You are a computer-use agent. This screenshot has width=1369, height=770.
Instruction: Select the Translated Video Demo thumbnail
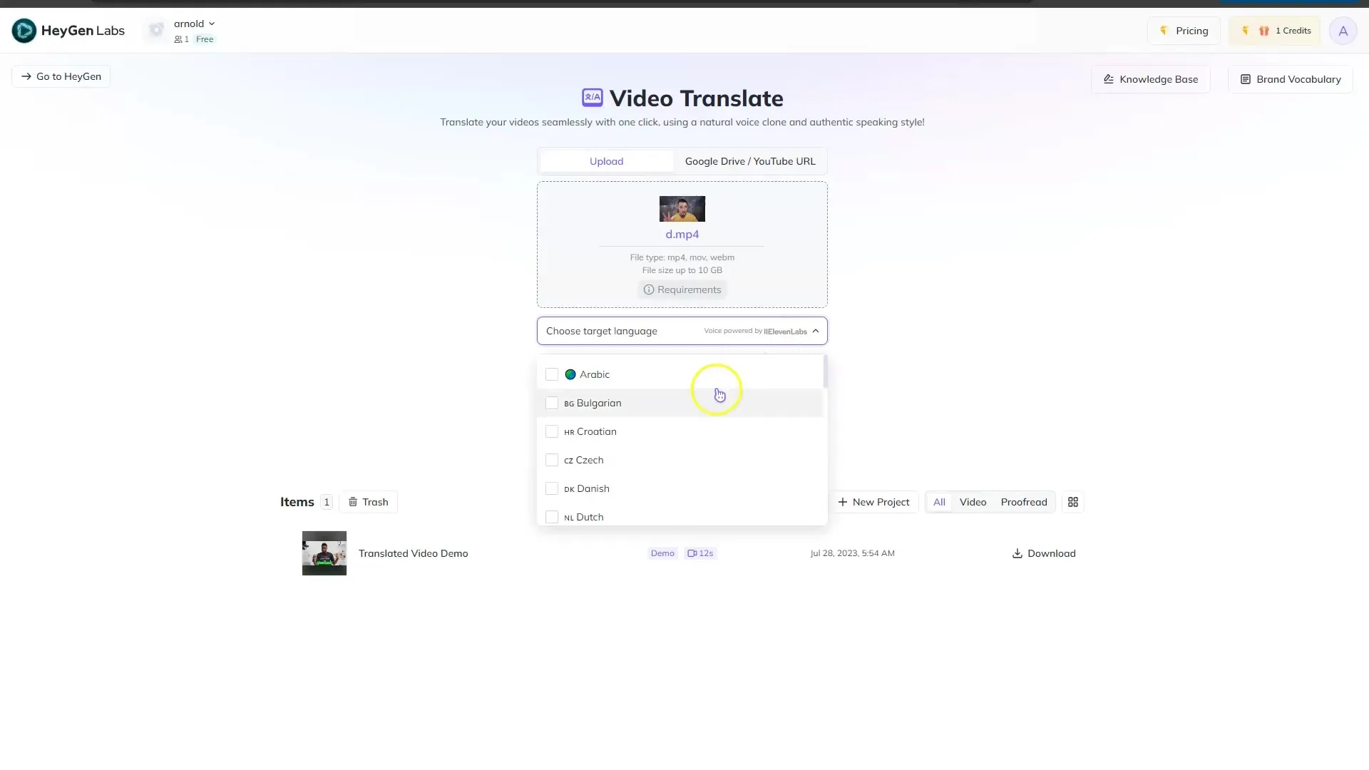pos(324,553)
